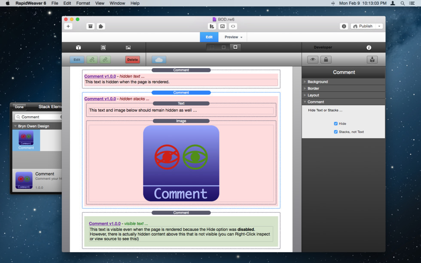Switch to the blue Edit tab
421x263 pixels.
click(209, 37)
